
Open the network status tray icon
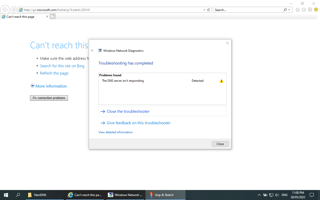(271, 195)
